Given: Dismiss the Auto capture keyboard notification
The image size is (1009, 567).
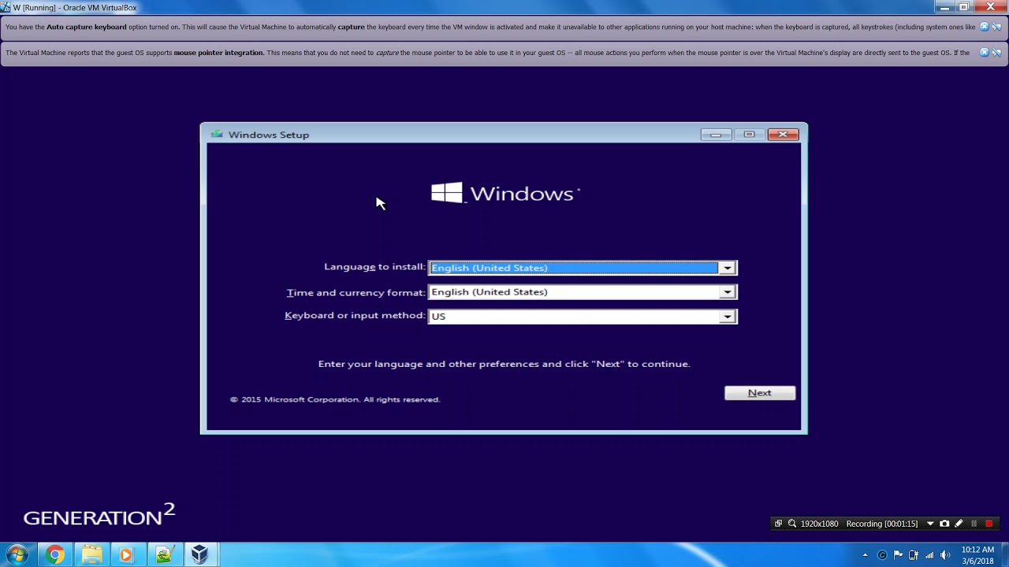Looking at the screenshot, I should pyautogui.click(x=984, y=27).
